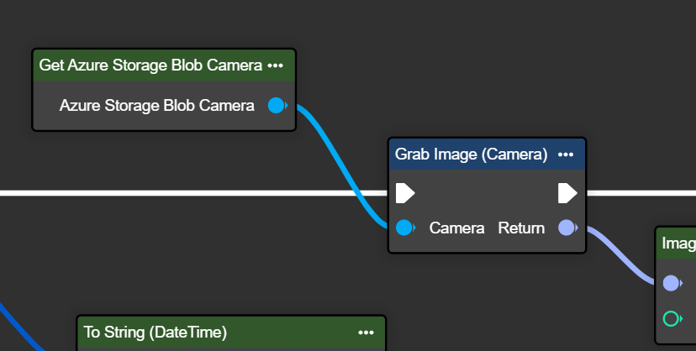Click Grab Image execution output pin
Image resolution: width=696 pixels, height=351 pixels.
click(x=567, y=194)
